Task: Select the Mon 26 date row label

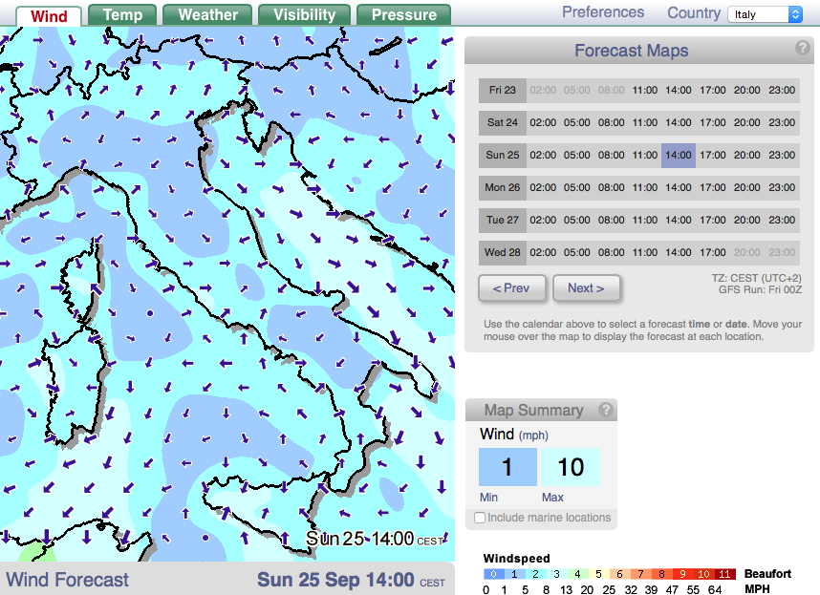Action: click(x=502, y=187)
